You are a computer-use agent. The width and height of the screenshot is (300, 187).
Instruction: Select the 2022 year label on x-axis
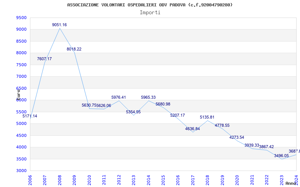267,180
